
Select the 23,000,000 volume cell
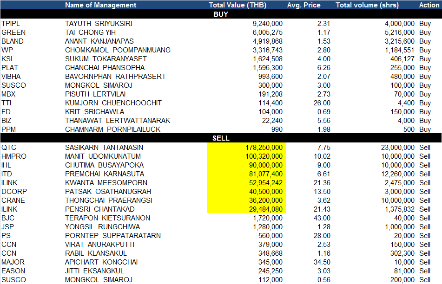click(398, 148)
